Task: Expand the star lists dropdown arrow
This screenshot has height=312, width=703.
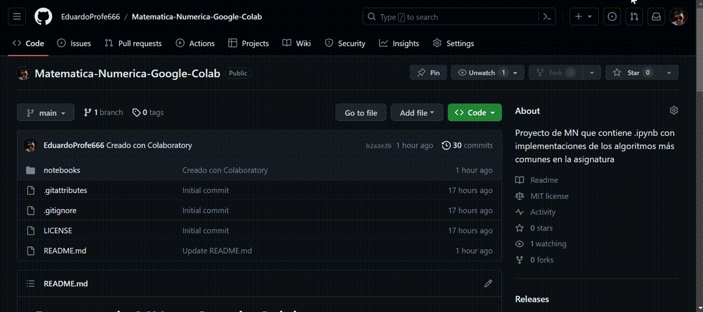Action: (x=669, y=73)
